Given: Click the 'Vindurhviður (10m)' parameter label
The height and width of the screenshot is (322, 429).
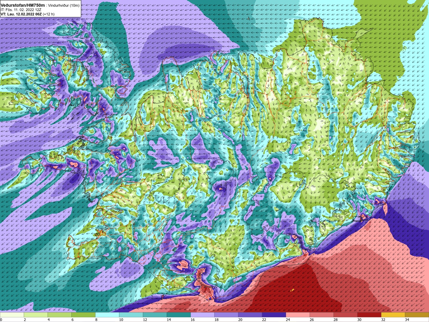Looking at the screenshot, I should 64,5.
